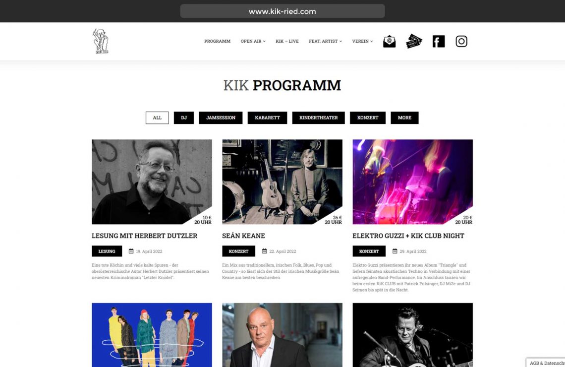Image resolution: width=565 pixels, height=367 pixels.
Task: Select the ALL filter
Action: coord(157,118)
